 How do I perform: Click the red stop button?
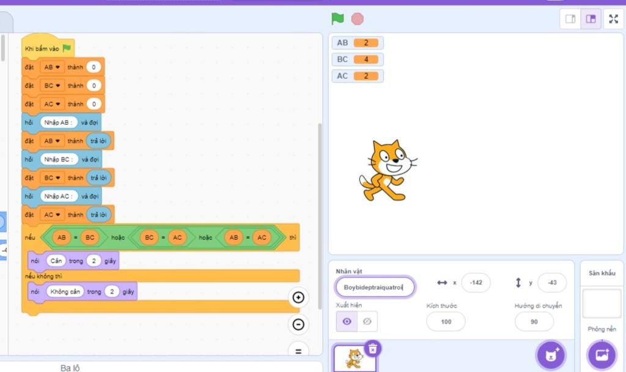pyautogui.click(x=357, y=19)
